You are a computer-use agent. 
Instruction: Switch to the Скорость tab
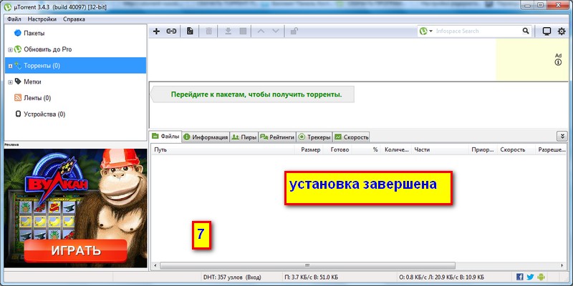(x=352, y=137)
